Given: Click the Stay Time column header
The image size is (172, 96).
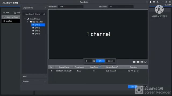Looking at the screenshot, I should click(x=94, y=67).
